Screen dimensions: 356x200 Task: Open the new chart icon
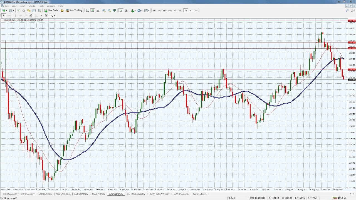click(4, 11)
